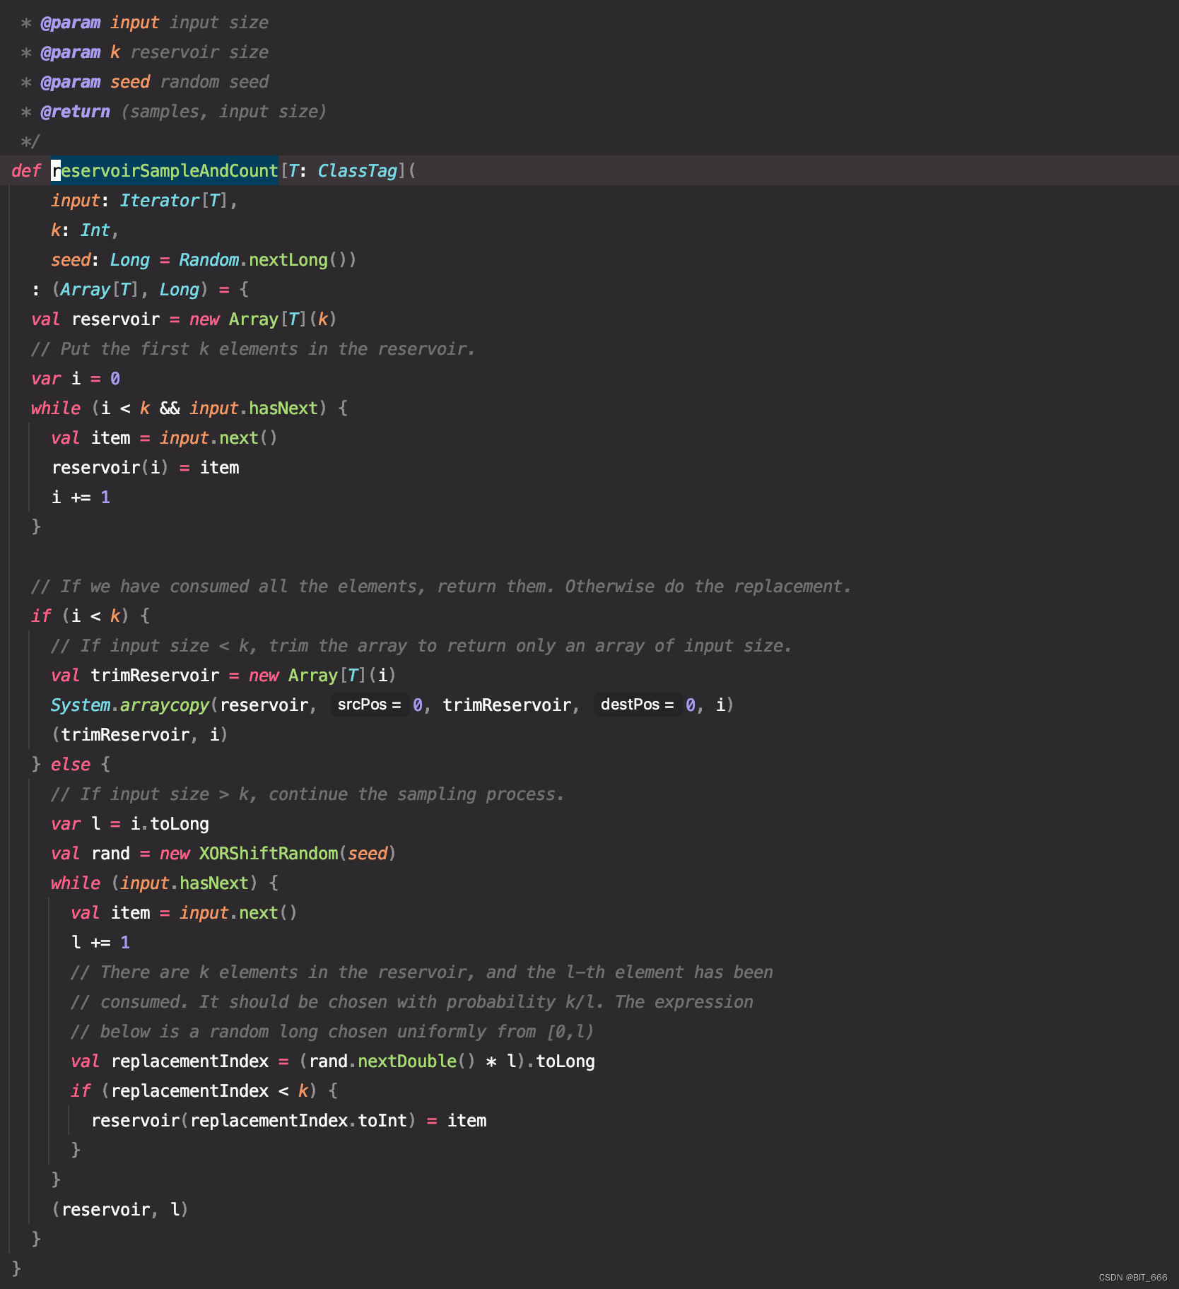Click 'reservoir(i) = item' assignment
1179x1289 pixels.
pos(146,468)
